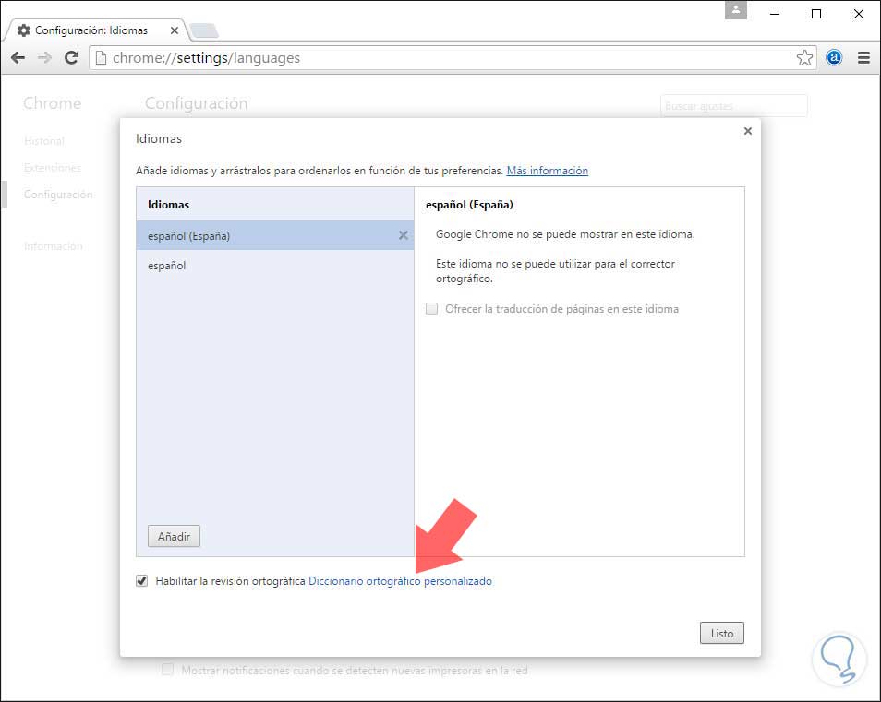The width and height of the screenshot is (881, 702).
Task: Click 'Este idioma no se puede utilizar' text
Action: [x=555, y=271]
